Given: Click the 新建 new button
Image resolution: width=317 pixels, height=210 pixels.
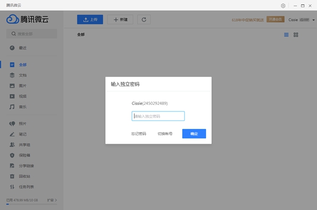Looking at the screenshot, I should [x=120, y=19].
